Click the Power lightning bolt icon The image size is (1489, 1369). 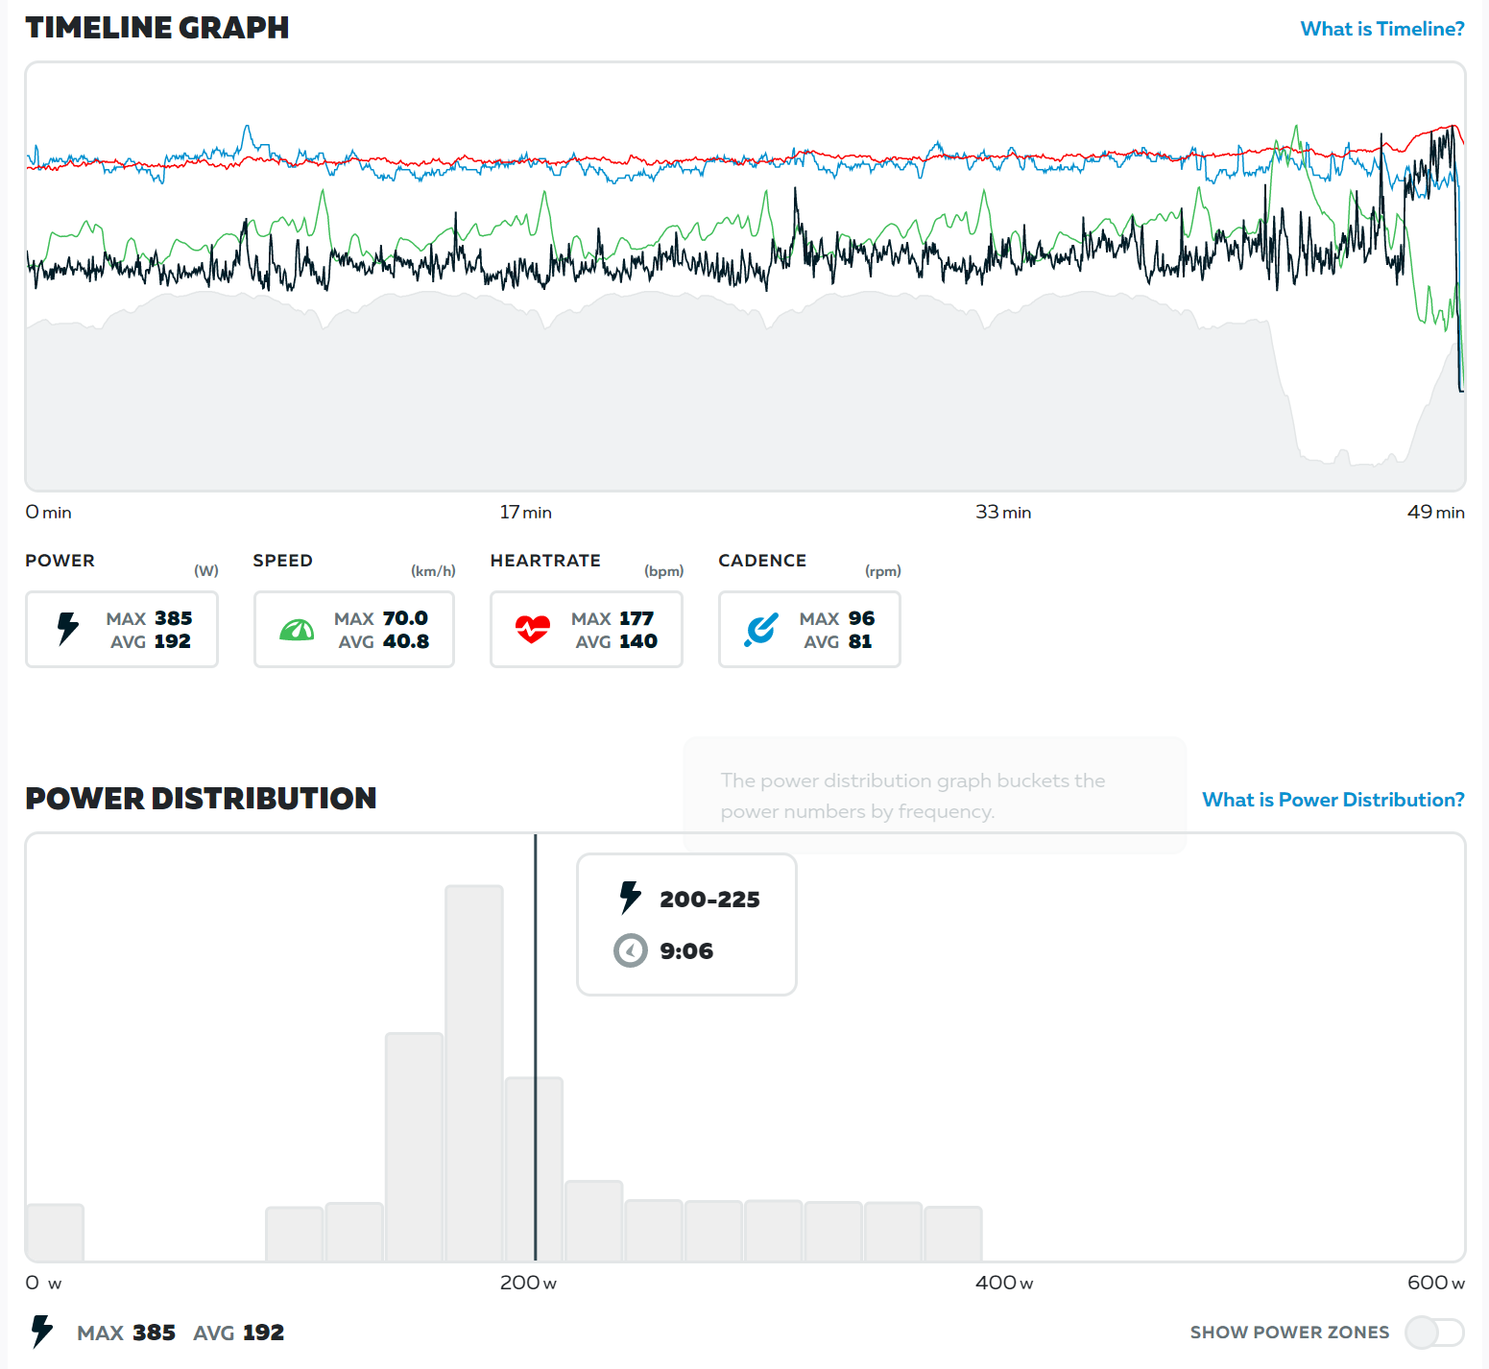click(67, 629)
